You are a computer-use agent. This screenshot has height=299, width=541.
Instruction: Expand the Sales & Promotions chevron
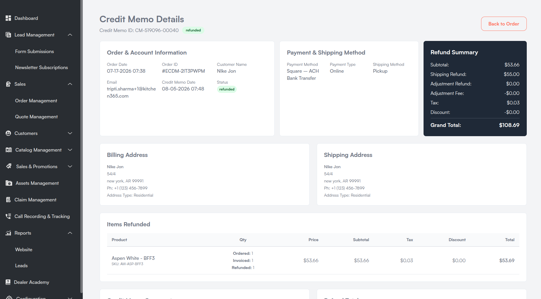(70, 166)
